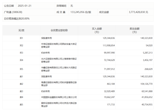Click sell amount 140,323,830 in 卖1 row

point(146,77)
